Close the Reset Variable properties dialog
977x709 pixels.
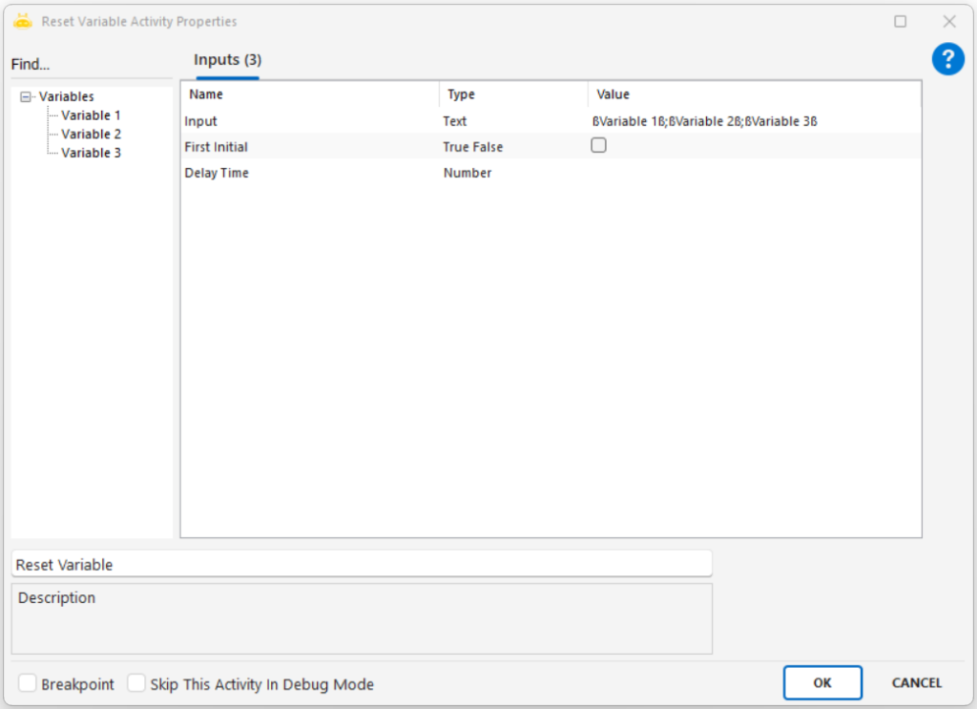[x=948, y=21]
